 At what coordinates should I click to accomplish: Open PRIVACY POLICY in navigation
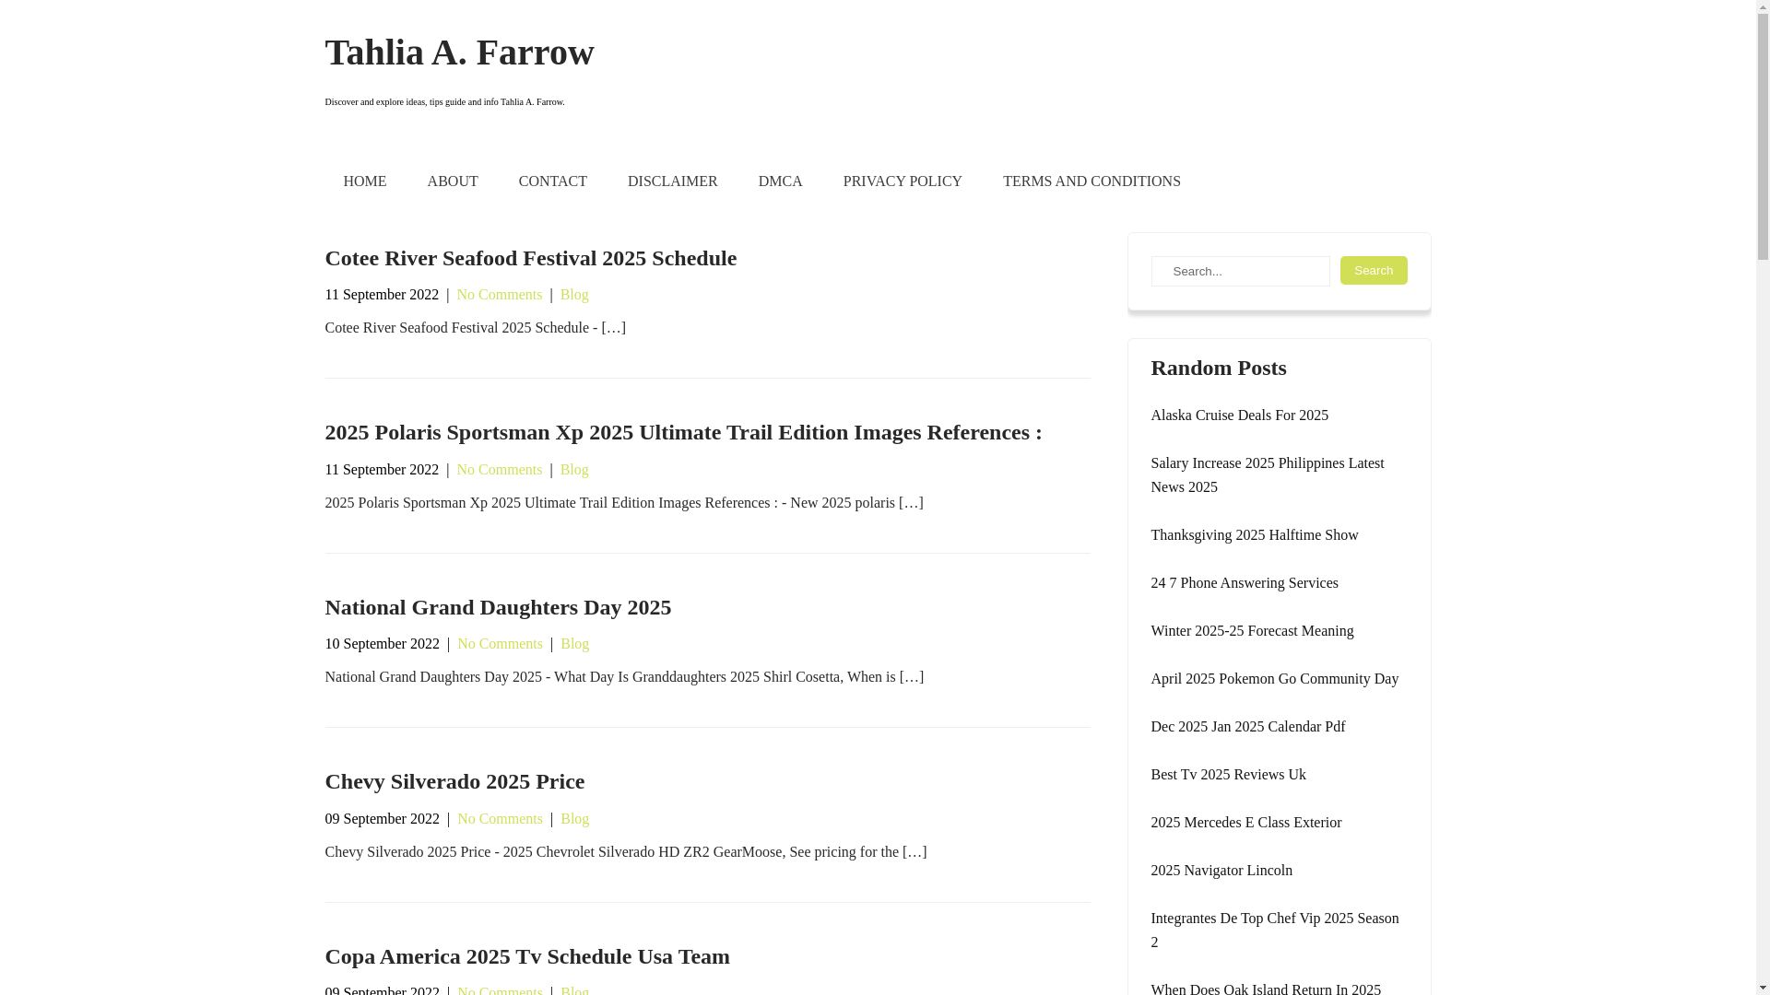pos(902,181)
